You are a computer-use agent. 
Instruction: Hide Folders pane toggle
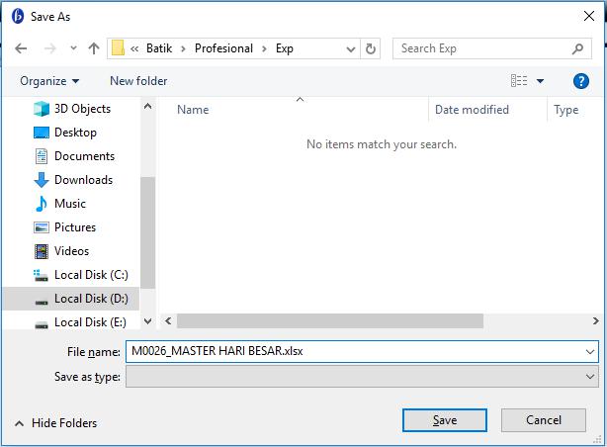point(55,422)
